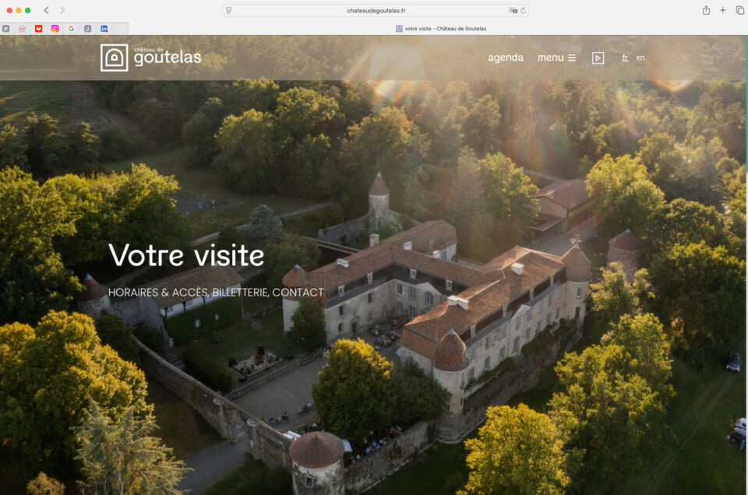748x495 pixels.
Task: Select the French language option
Action: pyautogui.click(x=625, y=58)
